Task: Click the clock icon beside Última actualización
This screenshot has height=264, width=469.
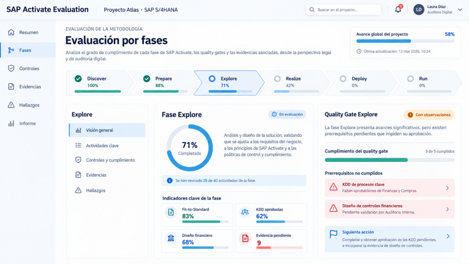Action: coord(359,51)
